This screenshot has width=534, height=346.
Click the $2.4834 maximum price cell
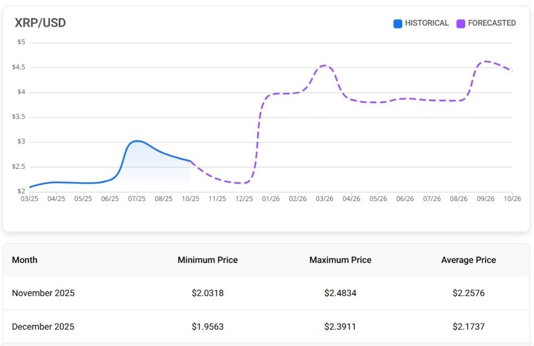pyautogui.click(x=340, y=293)
